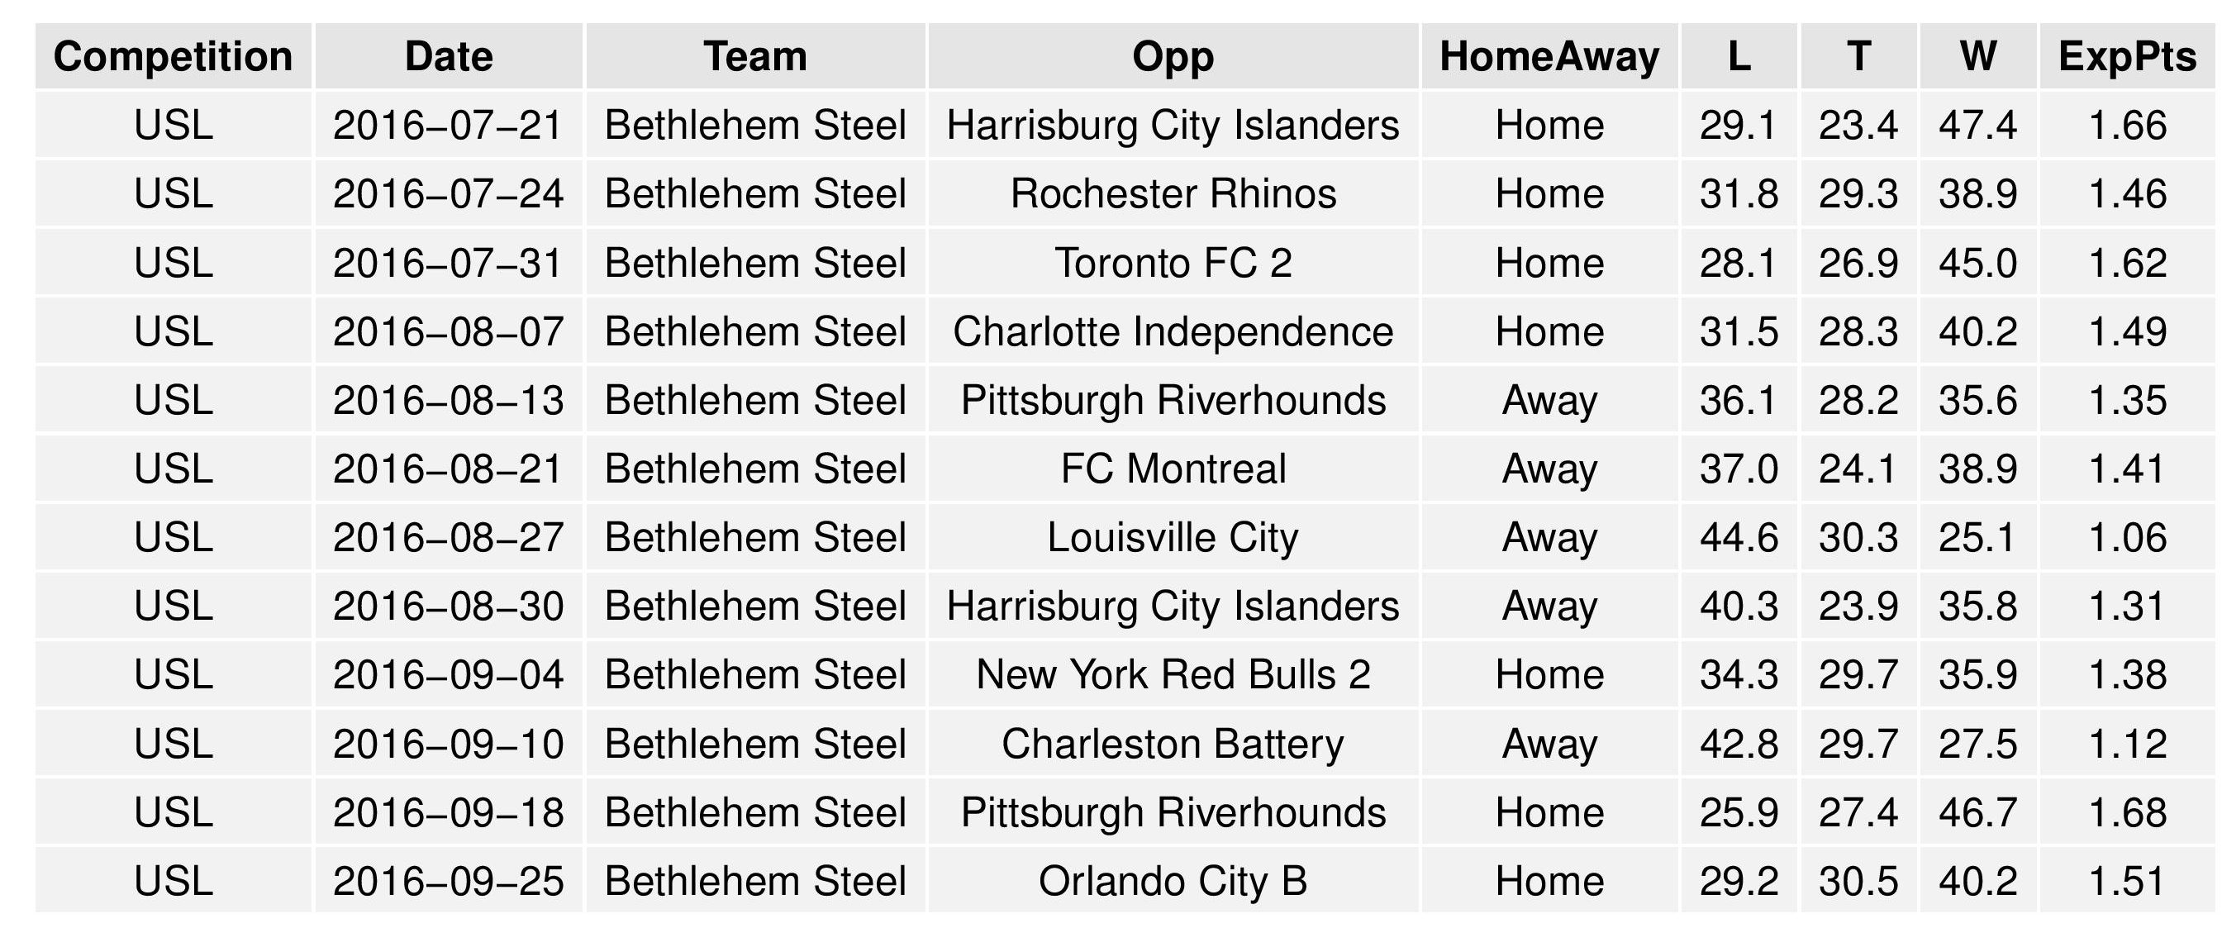Click the date 2016-08-30 cell
Viewport: 2222px width, 947px height.
[x=449, y=607]
